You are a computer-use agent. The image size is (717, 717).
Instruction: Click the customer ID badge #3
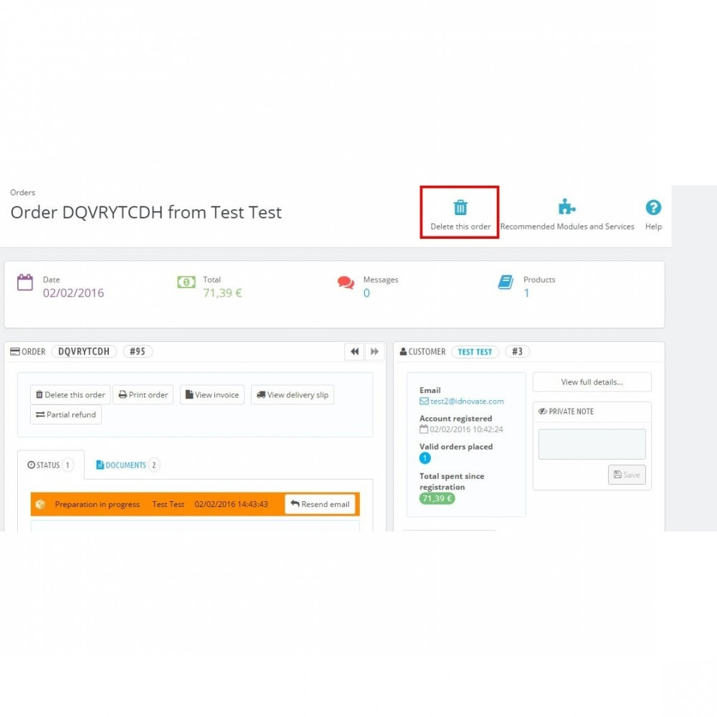tap(517, 351)
